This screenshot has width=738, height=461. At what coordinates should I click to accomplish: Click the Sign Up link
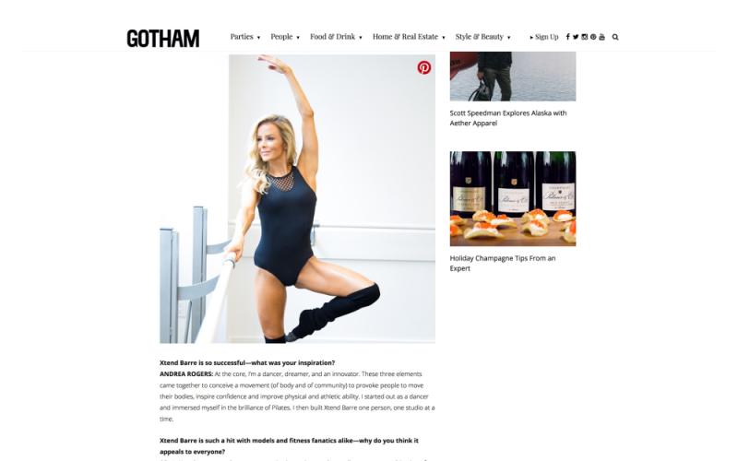tap(546, 37)
